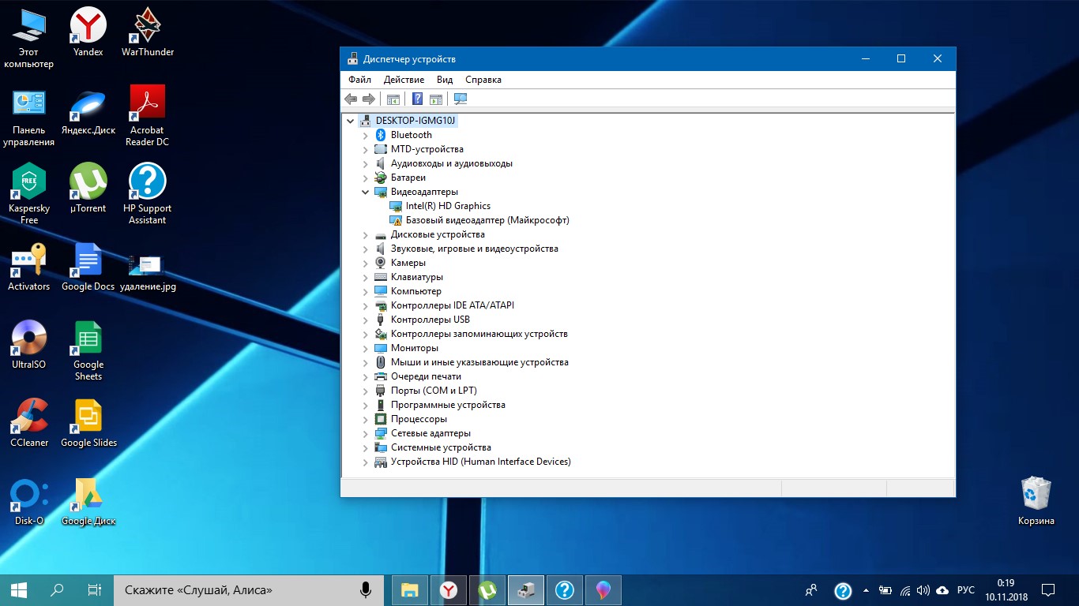Expand the Процессоры category
This screenshot has width=1079, height=606.
coord(366,419)
